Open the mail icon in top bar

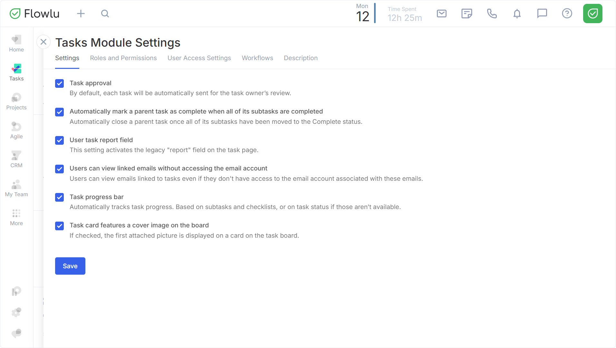441,14
